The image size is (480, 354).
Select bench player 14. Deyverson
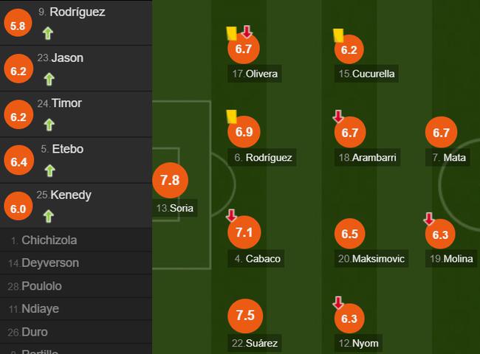tap(76, 263)
